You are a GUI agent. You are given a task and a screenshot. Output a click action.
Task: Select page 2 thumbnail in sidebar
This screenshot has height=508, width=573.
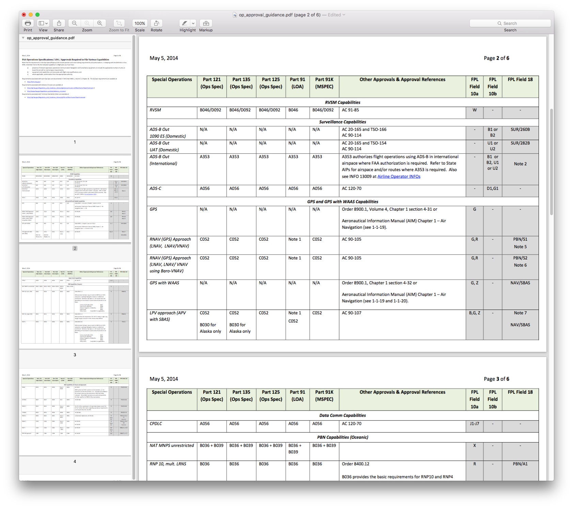75,199
